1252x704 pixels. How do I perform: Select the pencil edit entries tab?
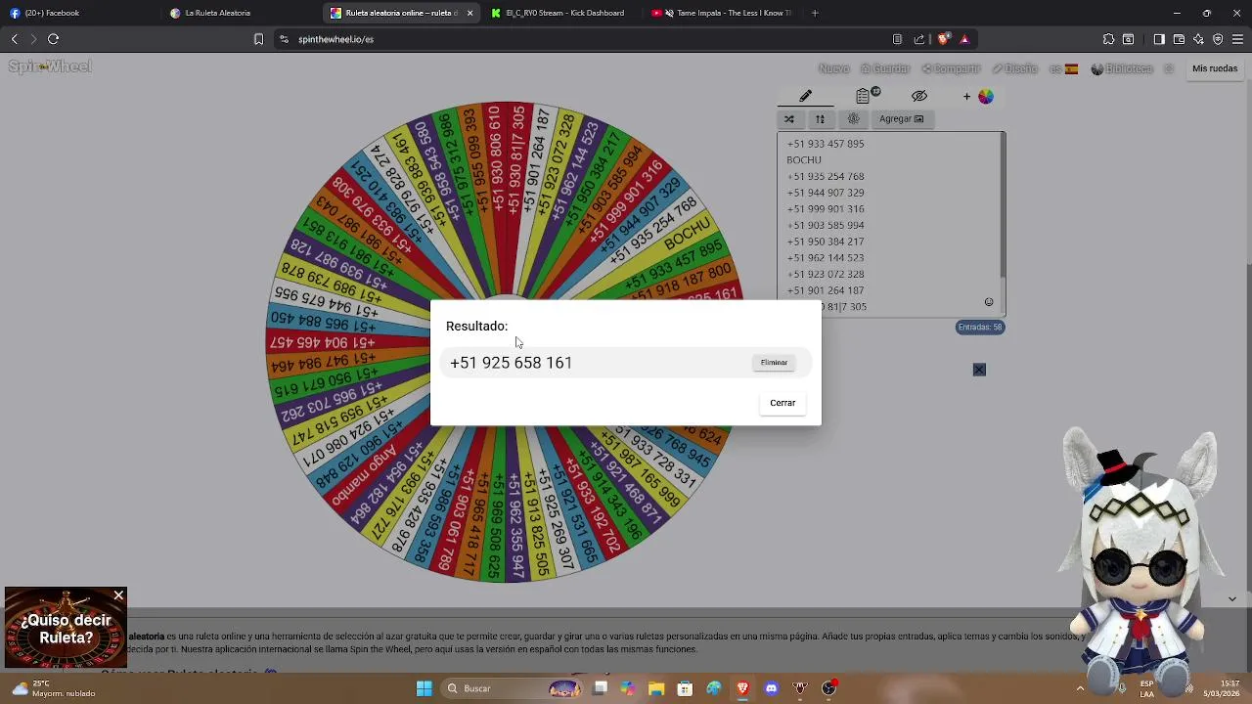[x=806, y=96]
